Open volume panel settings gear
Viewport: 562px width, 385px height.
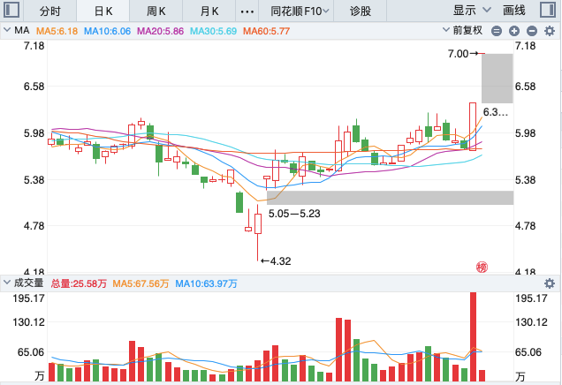pos(550,283)
